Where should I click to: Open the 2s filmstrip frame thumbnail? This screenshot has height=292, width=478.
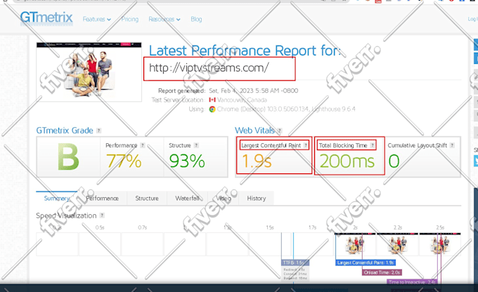click(355, 244)
